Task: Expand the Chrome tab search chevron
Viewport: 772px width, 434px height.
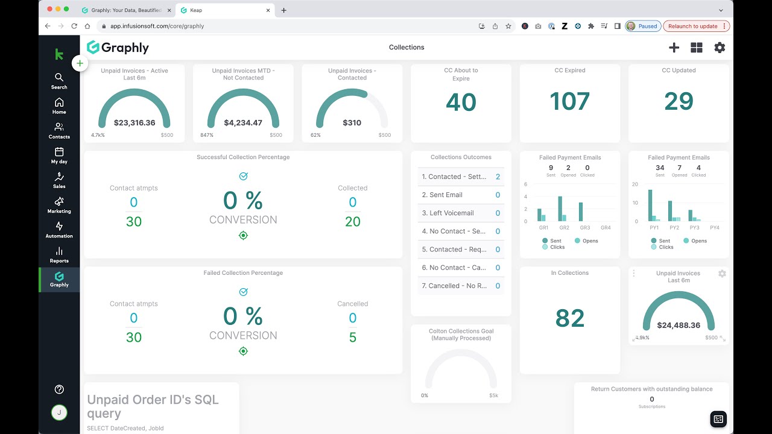Action: tap(721, 10)
